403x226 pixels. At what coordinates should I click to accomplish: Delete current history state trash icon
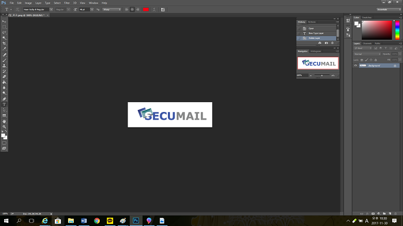click(332, 43)
